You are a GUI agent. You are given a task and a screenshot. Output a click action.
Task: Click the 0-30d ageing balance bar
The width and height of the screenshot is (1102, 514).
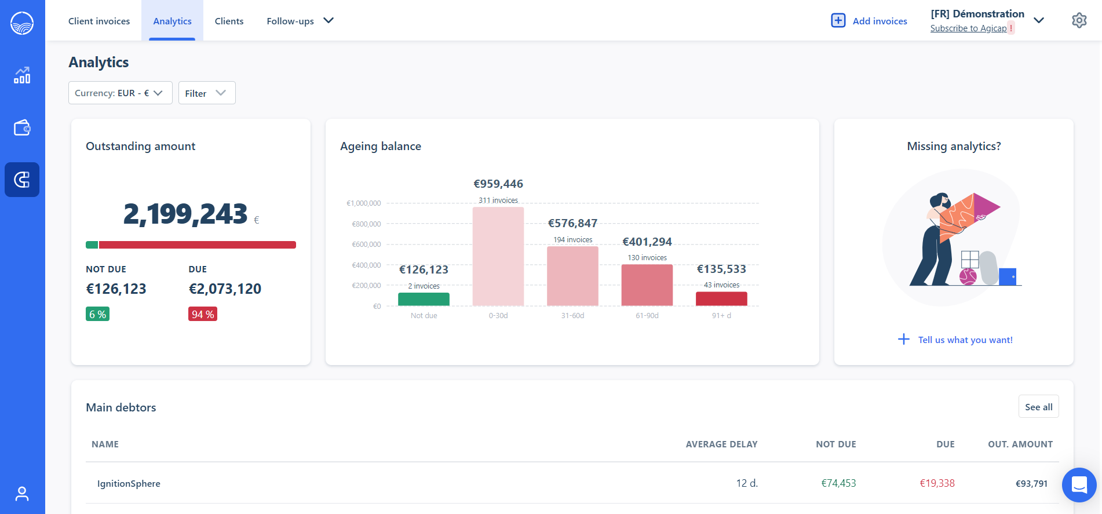pyautogui.click(x=498, y=256)
